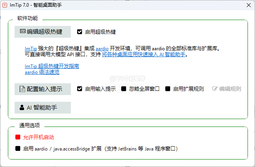This screenshot has height=167, width=255.
Task: Open the ImTip 超级热键开发指南 link
Action: pyautogui.click(x=52, y=66)
